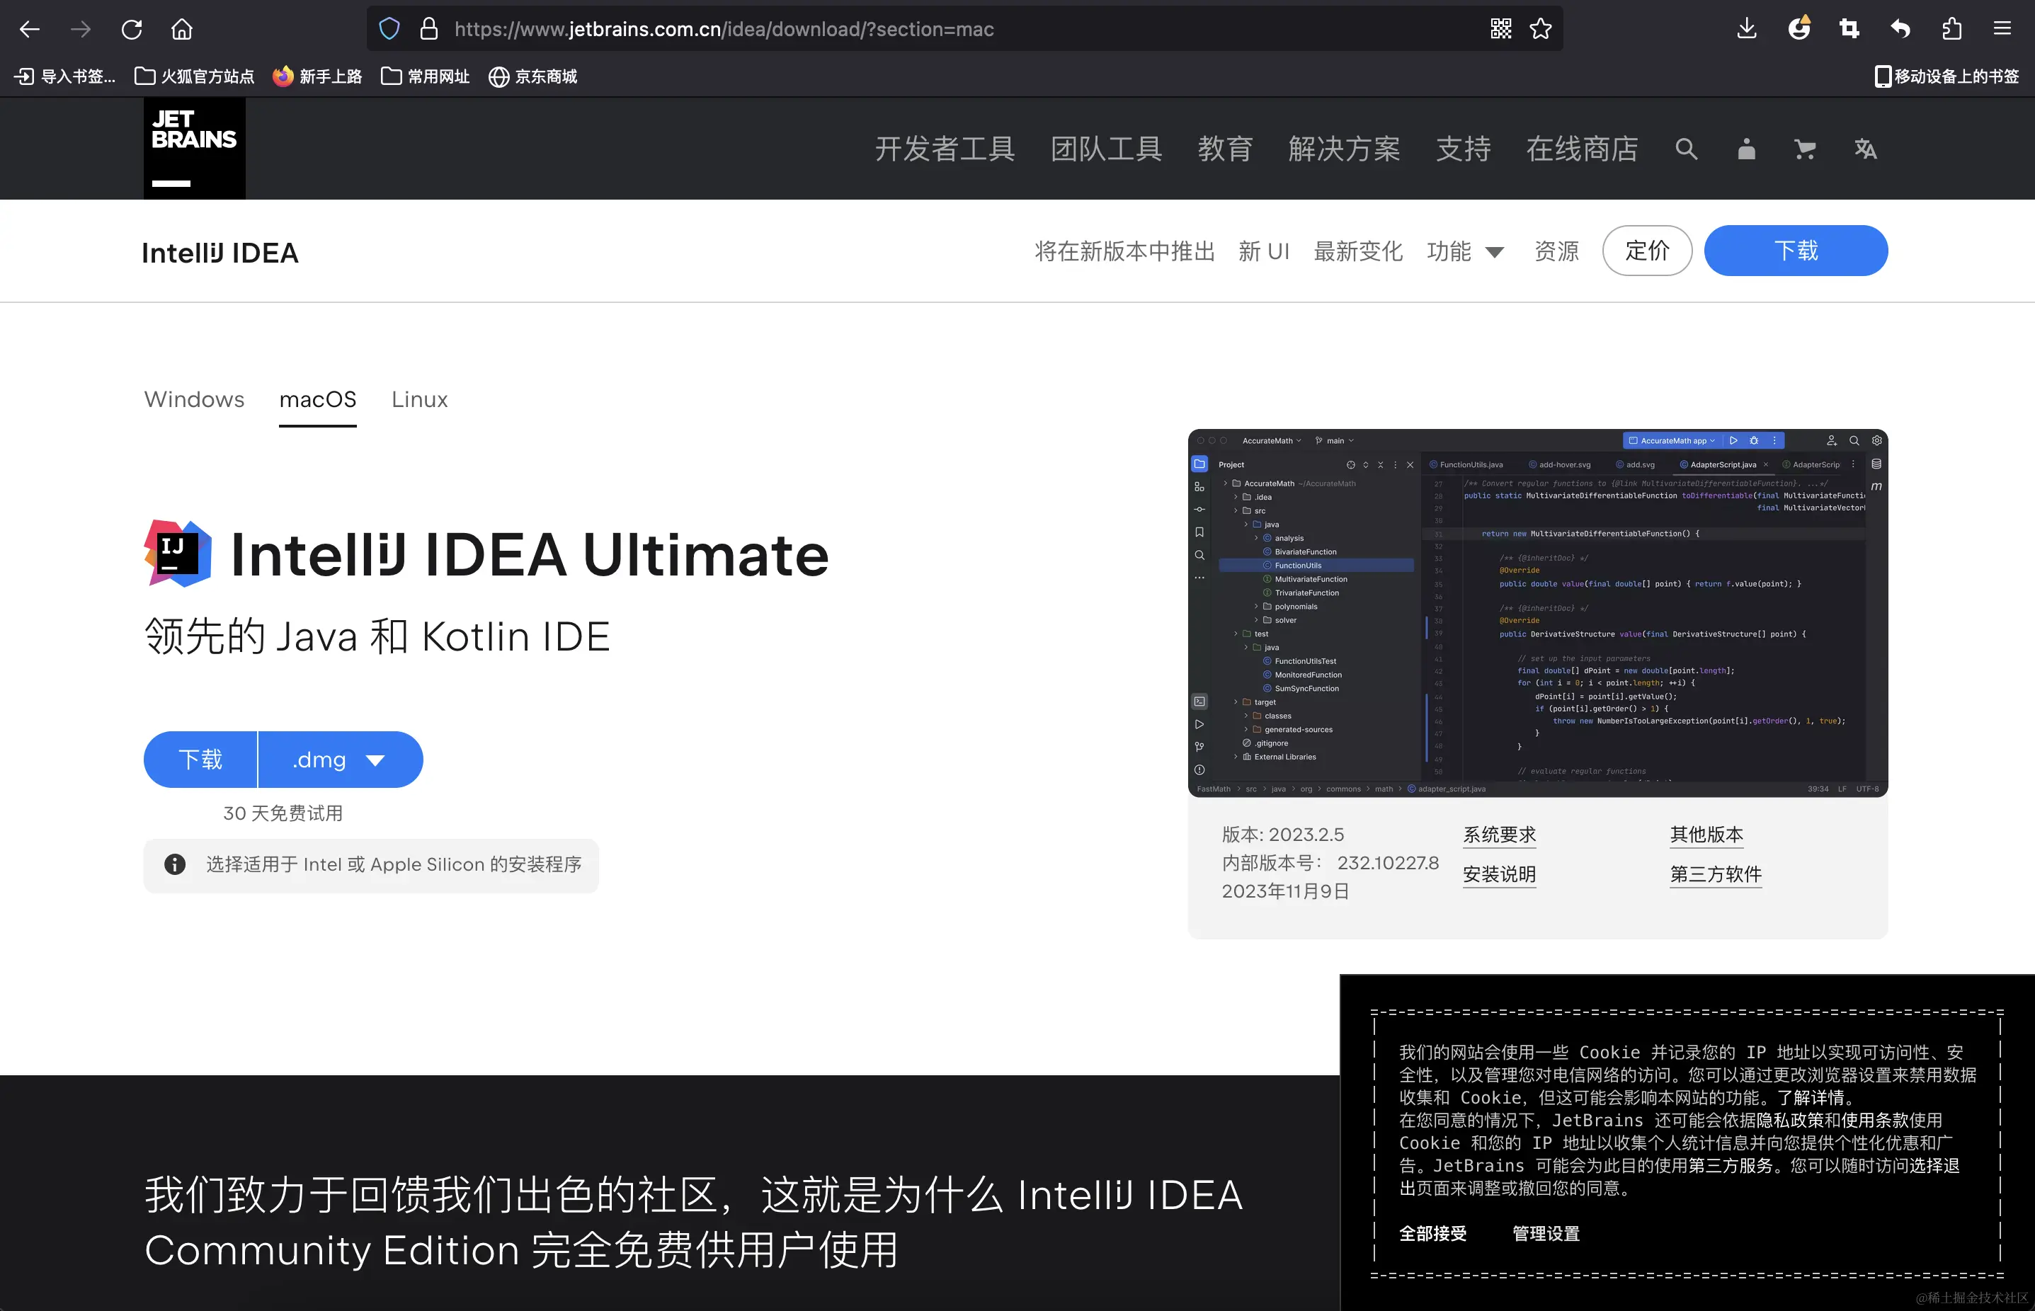2035x1311 pixels.
Task: Click the JetBrains logo
Action: (x=194, y=148)
